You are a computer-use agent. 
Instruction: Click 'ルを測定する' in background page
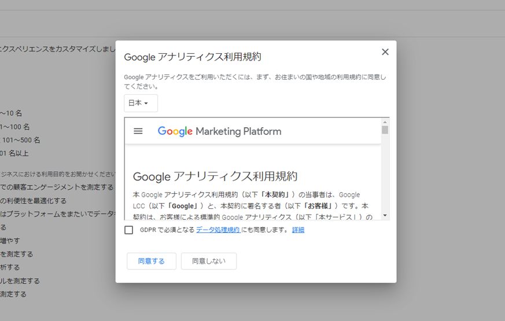tap(20, 281)
